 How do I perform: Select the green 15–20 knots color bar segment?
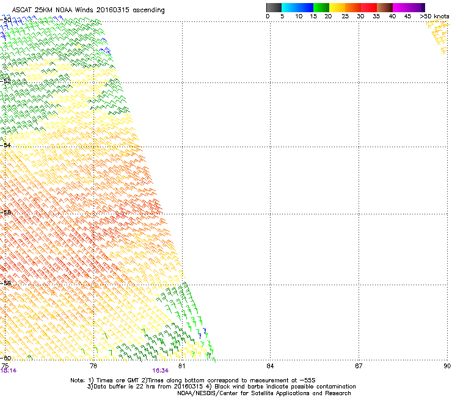point(321,7)
